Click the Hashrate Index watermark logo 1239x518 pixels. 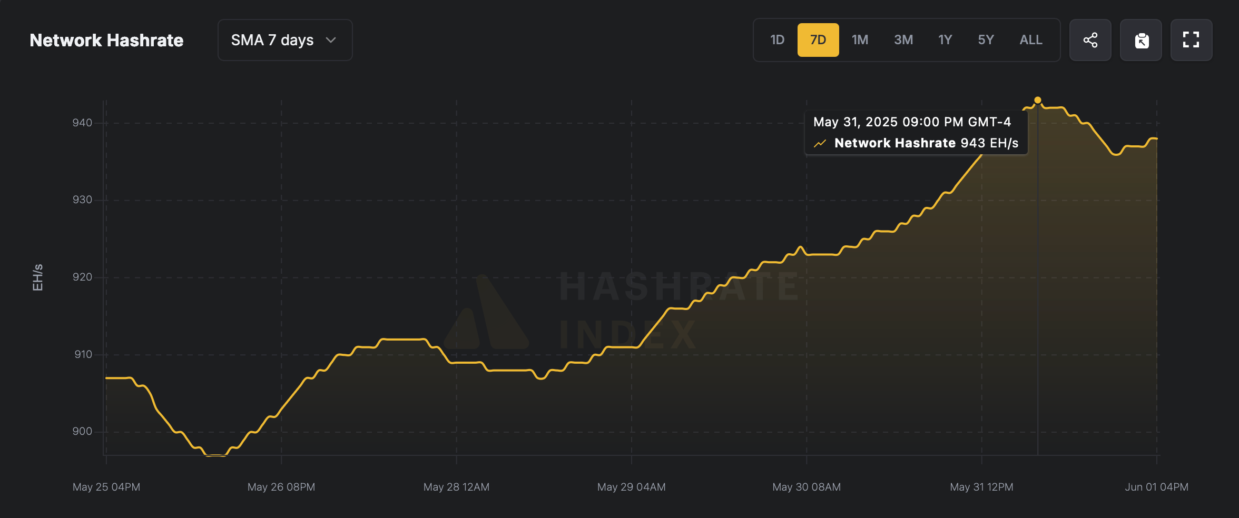coord(486,313)
